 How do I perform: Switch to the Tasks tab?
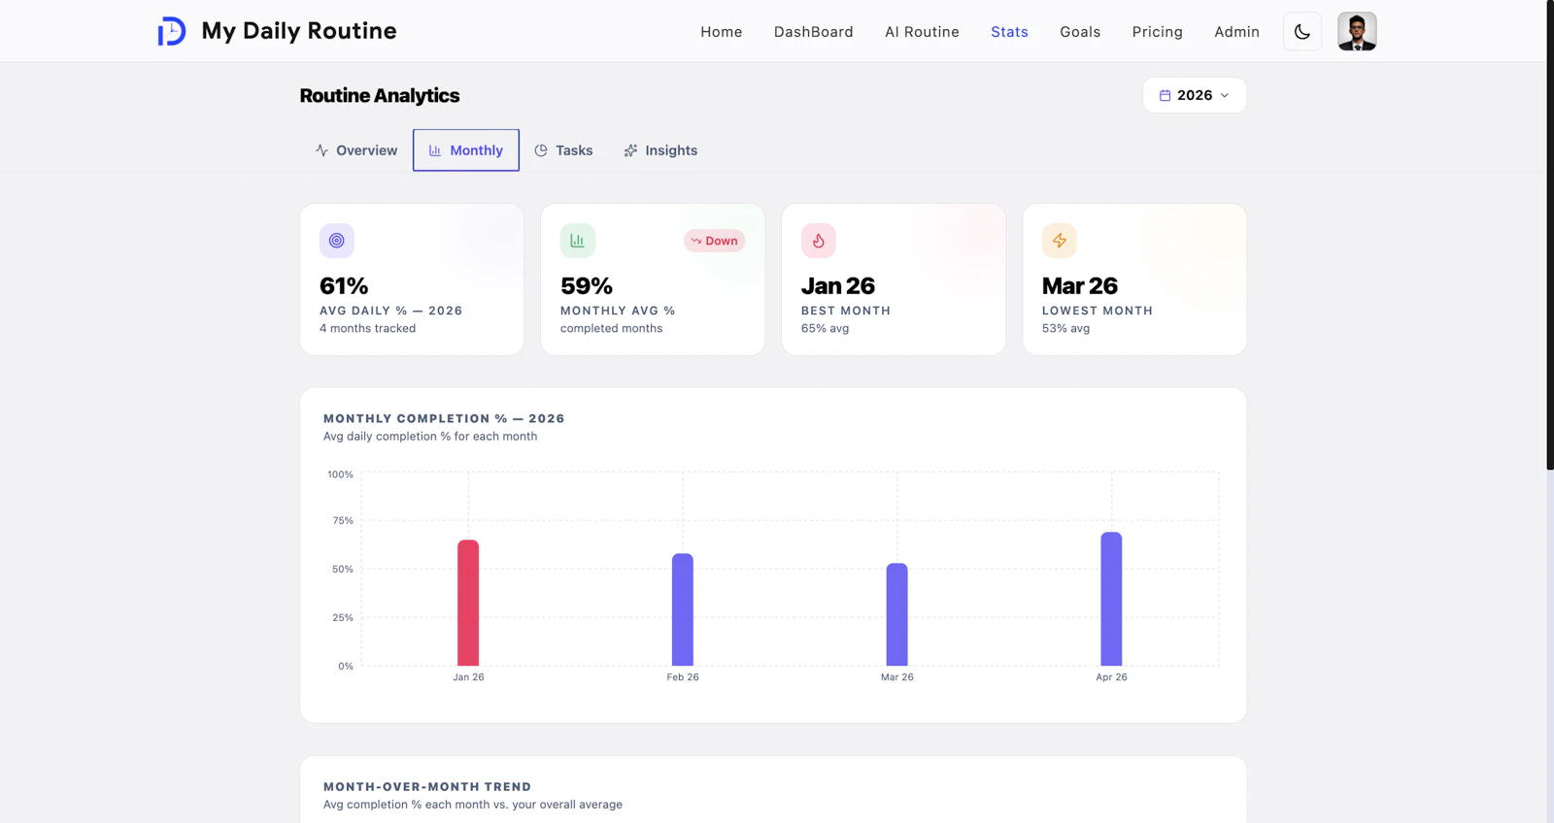click(x=563, y=150)
